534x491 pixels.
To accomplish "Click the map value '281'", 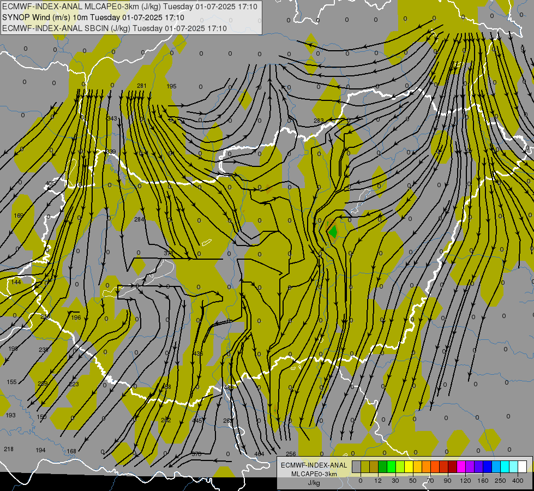I will coord(142,86).
